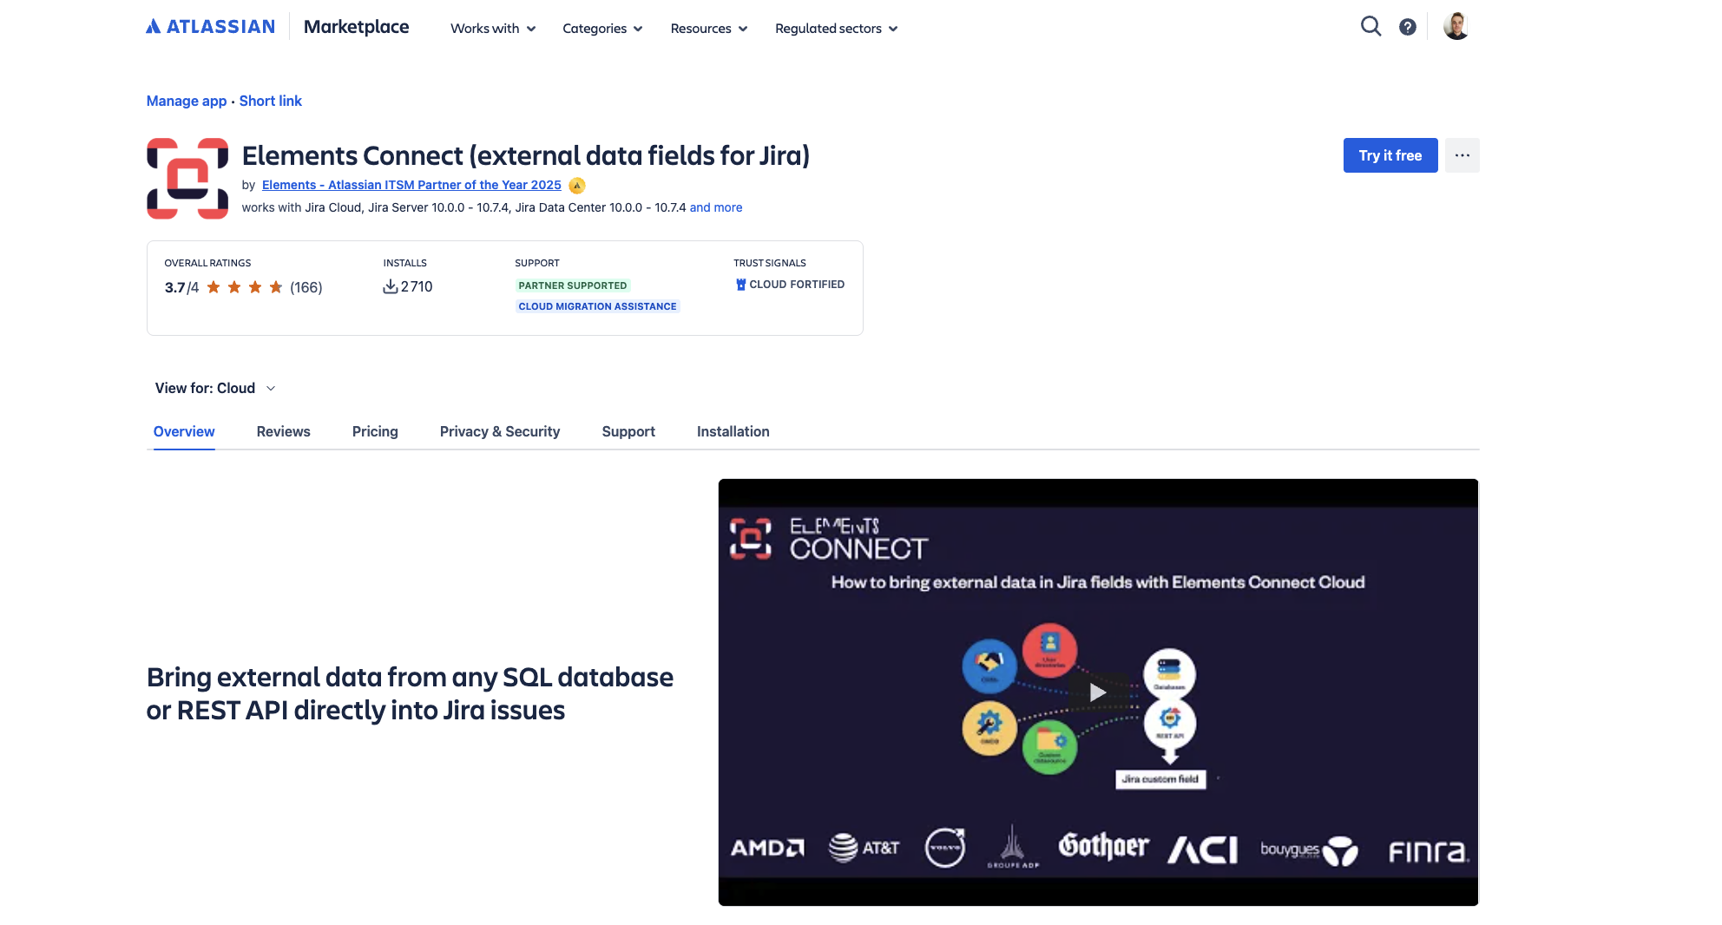Open the Manage app link
The image size is (1722, 925).
187,101
